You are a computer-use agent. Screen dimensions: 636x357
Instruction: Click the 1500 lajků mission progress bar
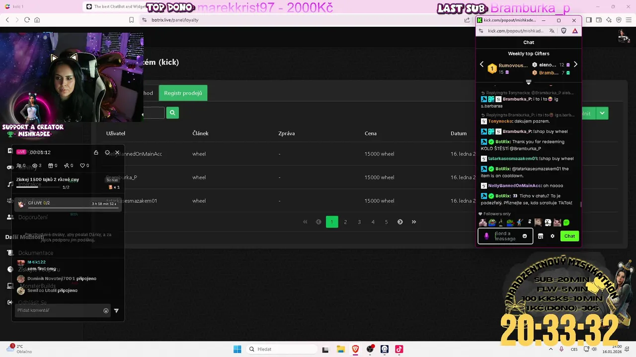coord(38,187)
